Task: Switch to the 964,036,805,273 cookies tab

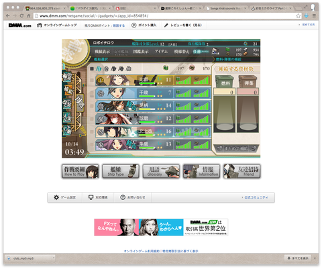Action: pyautogui.click(x=46, y=8)
